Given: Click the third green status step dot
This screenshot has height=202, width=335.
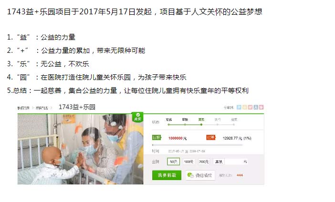Looking at the screenshot, I should tap(201, 124).
